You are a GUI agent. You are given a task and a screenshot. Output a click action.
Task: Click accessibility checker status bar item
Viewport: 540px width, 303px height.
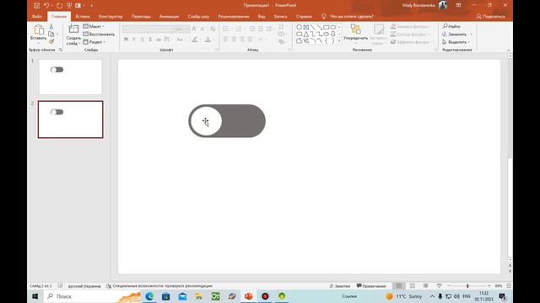point(159,286)
